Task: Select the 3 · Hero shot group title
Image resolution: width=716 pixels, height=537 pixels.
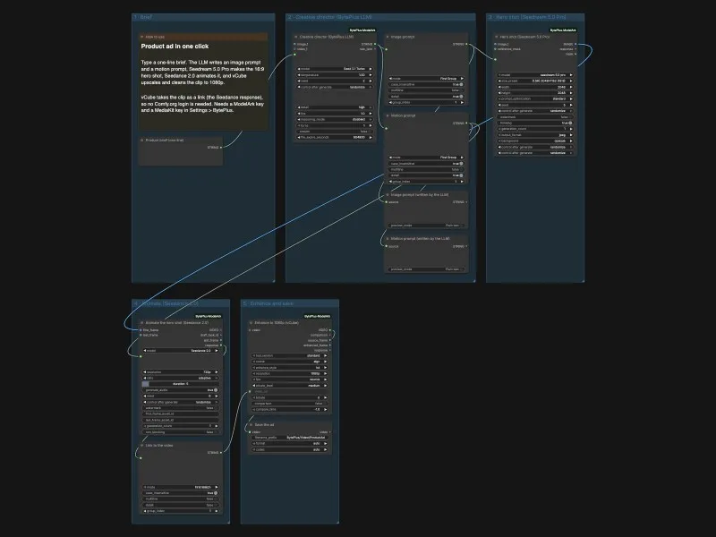Action: coord(527,17)
